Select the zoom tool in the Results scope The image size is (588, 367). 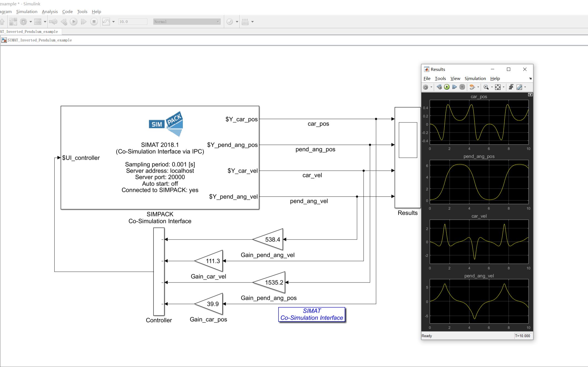coord(486,87)
